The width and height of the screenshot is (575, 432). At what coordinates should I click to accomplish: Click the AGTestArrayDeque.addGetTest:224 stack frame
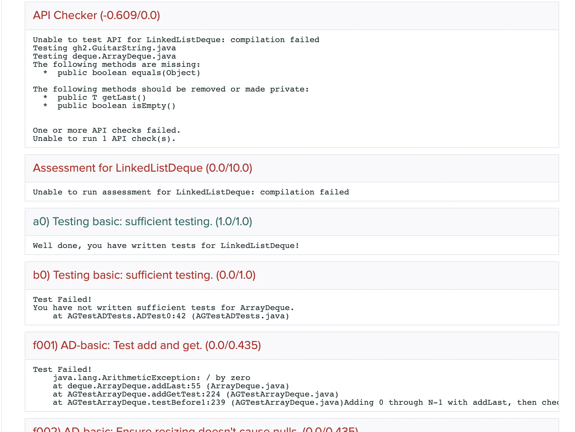[196, 394]
